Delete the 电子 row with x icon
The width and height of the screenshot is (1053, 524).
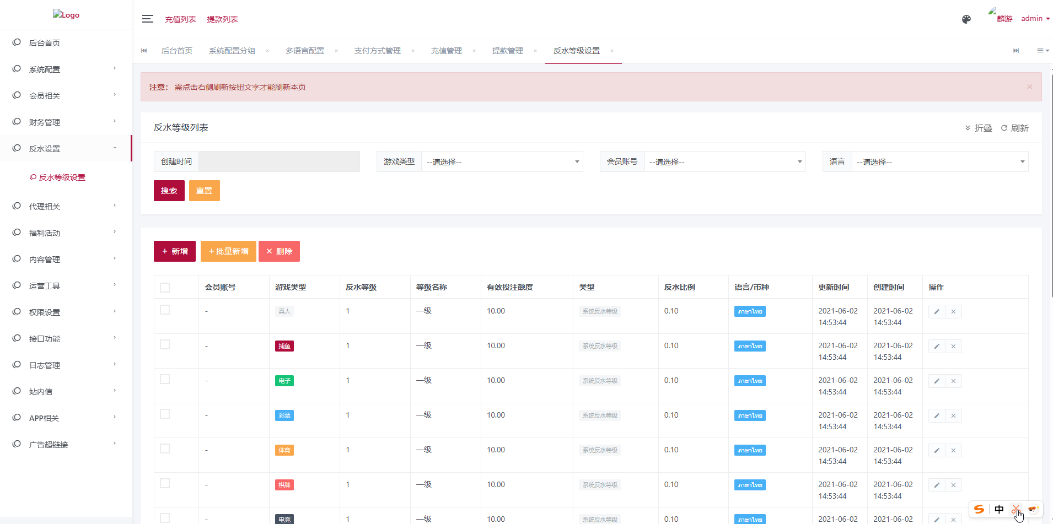pos(953,381)
